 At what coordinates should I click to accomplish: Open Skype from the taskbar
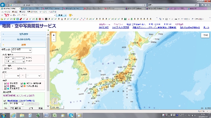coord(71,115)
